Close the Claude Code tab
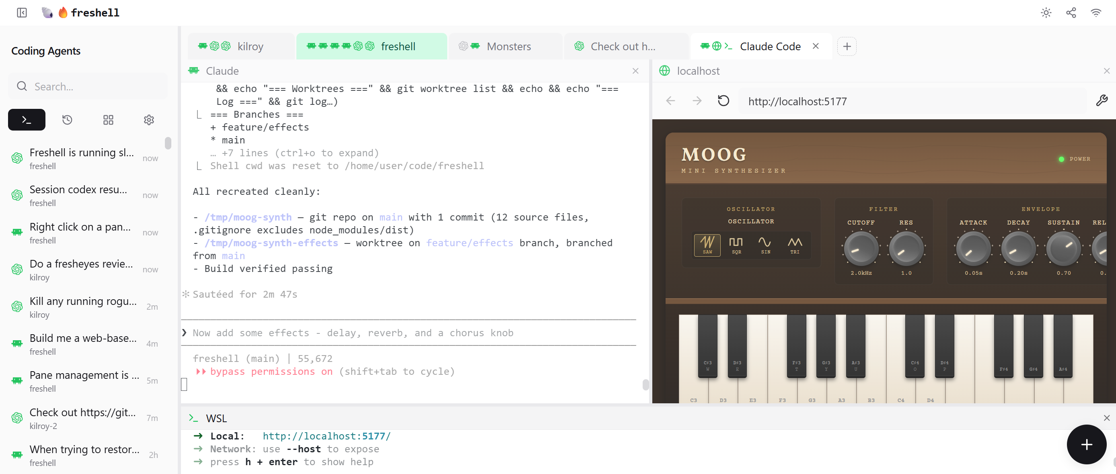The image size is (1116, 474). tap(816, 46)
